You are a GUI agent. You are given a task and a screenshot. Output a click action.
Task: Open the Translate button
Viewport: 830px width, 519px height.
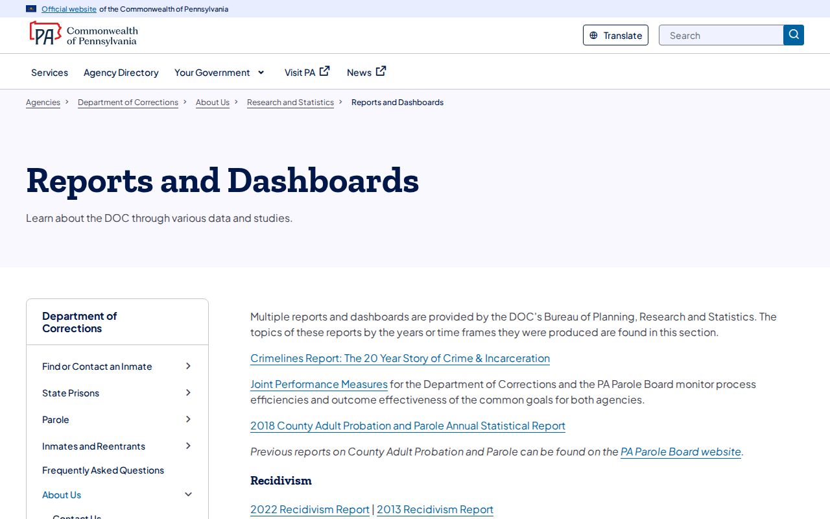[615, 35]
